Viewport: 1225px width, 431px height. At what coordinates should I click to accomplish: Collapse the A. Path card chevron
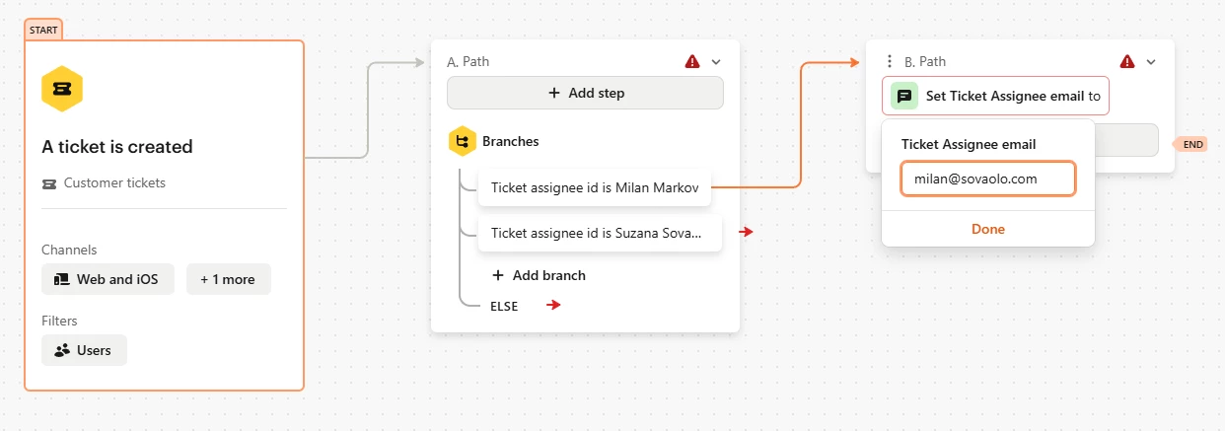point(716,61)
